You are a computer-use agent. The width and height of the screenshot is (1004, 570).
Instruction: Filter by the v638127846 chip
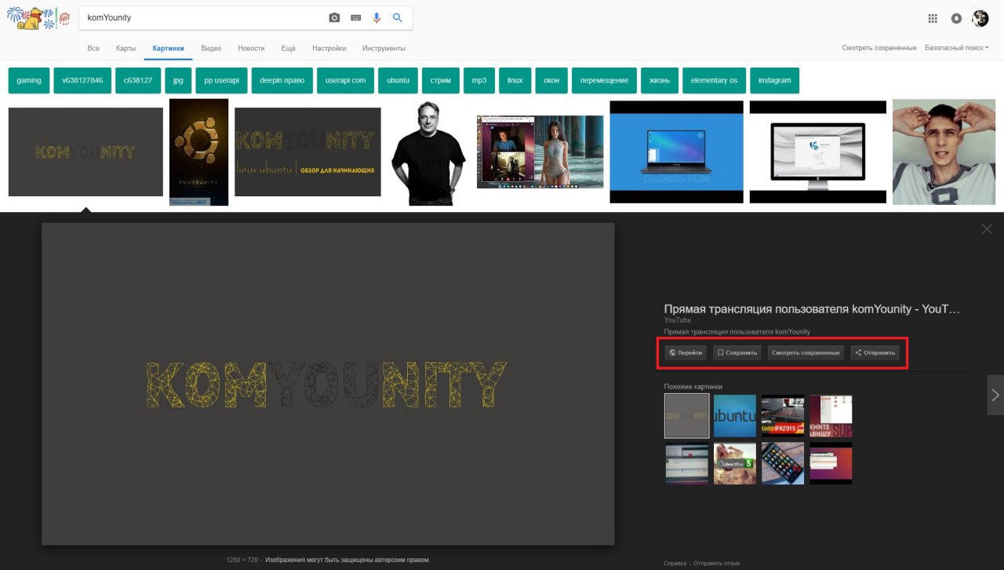tap(82, 80)
